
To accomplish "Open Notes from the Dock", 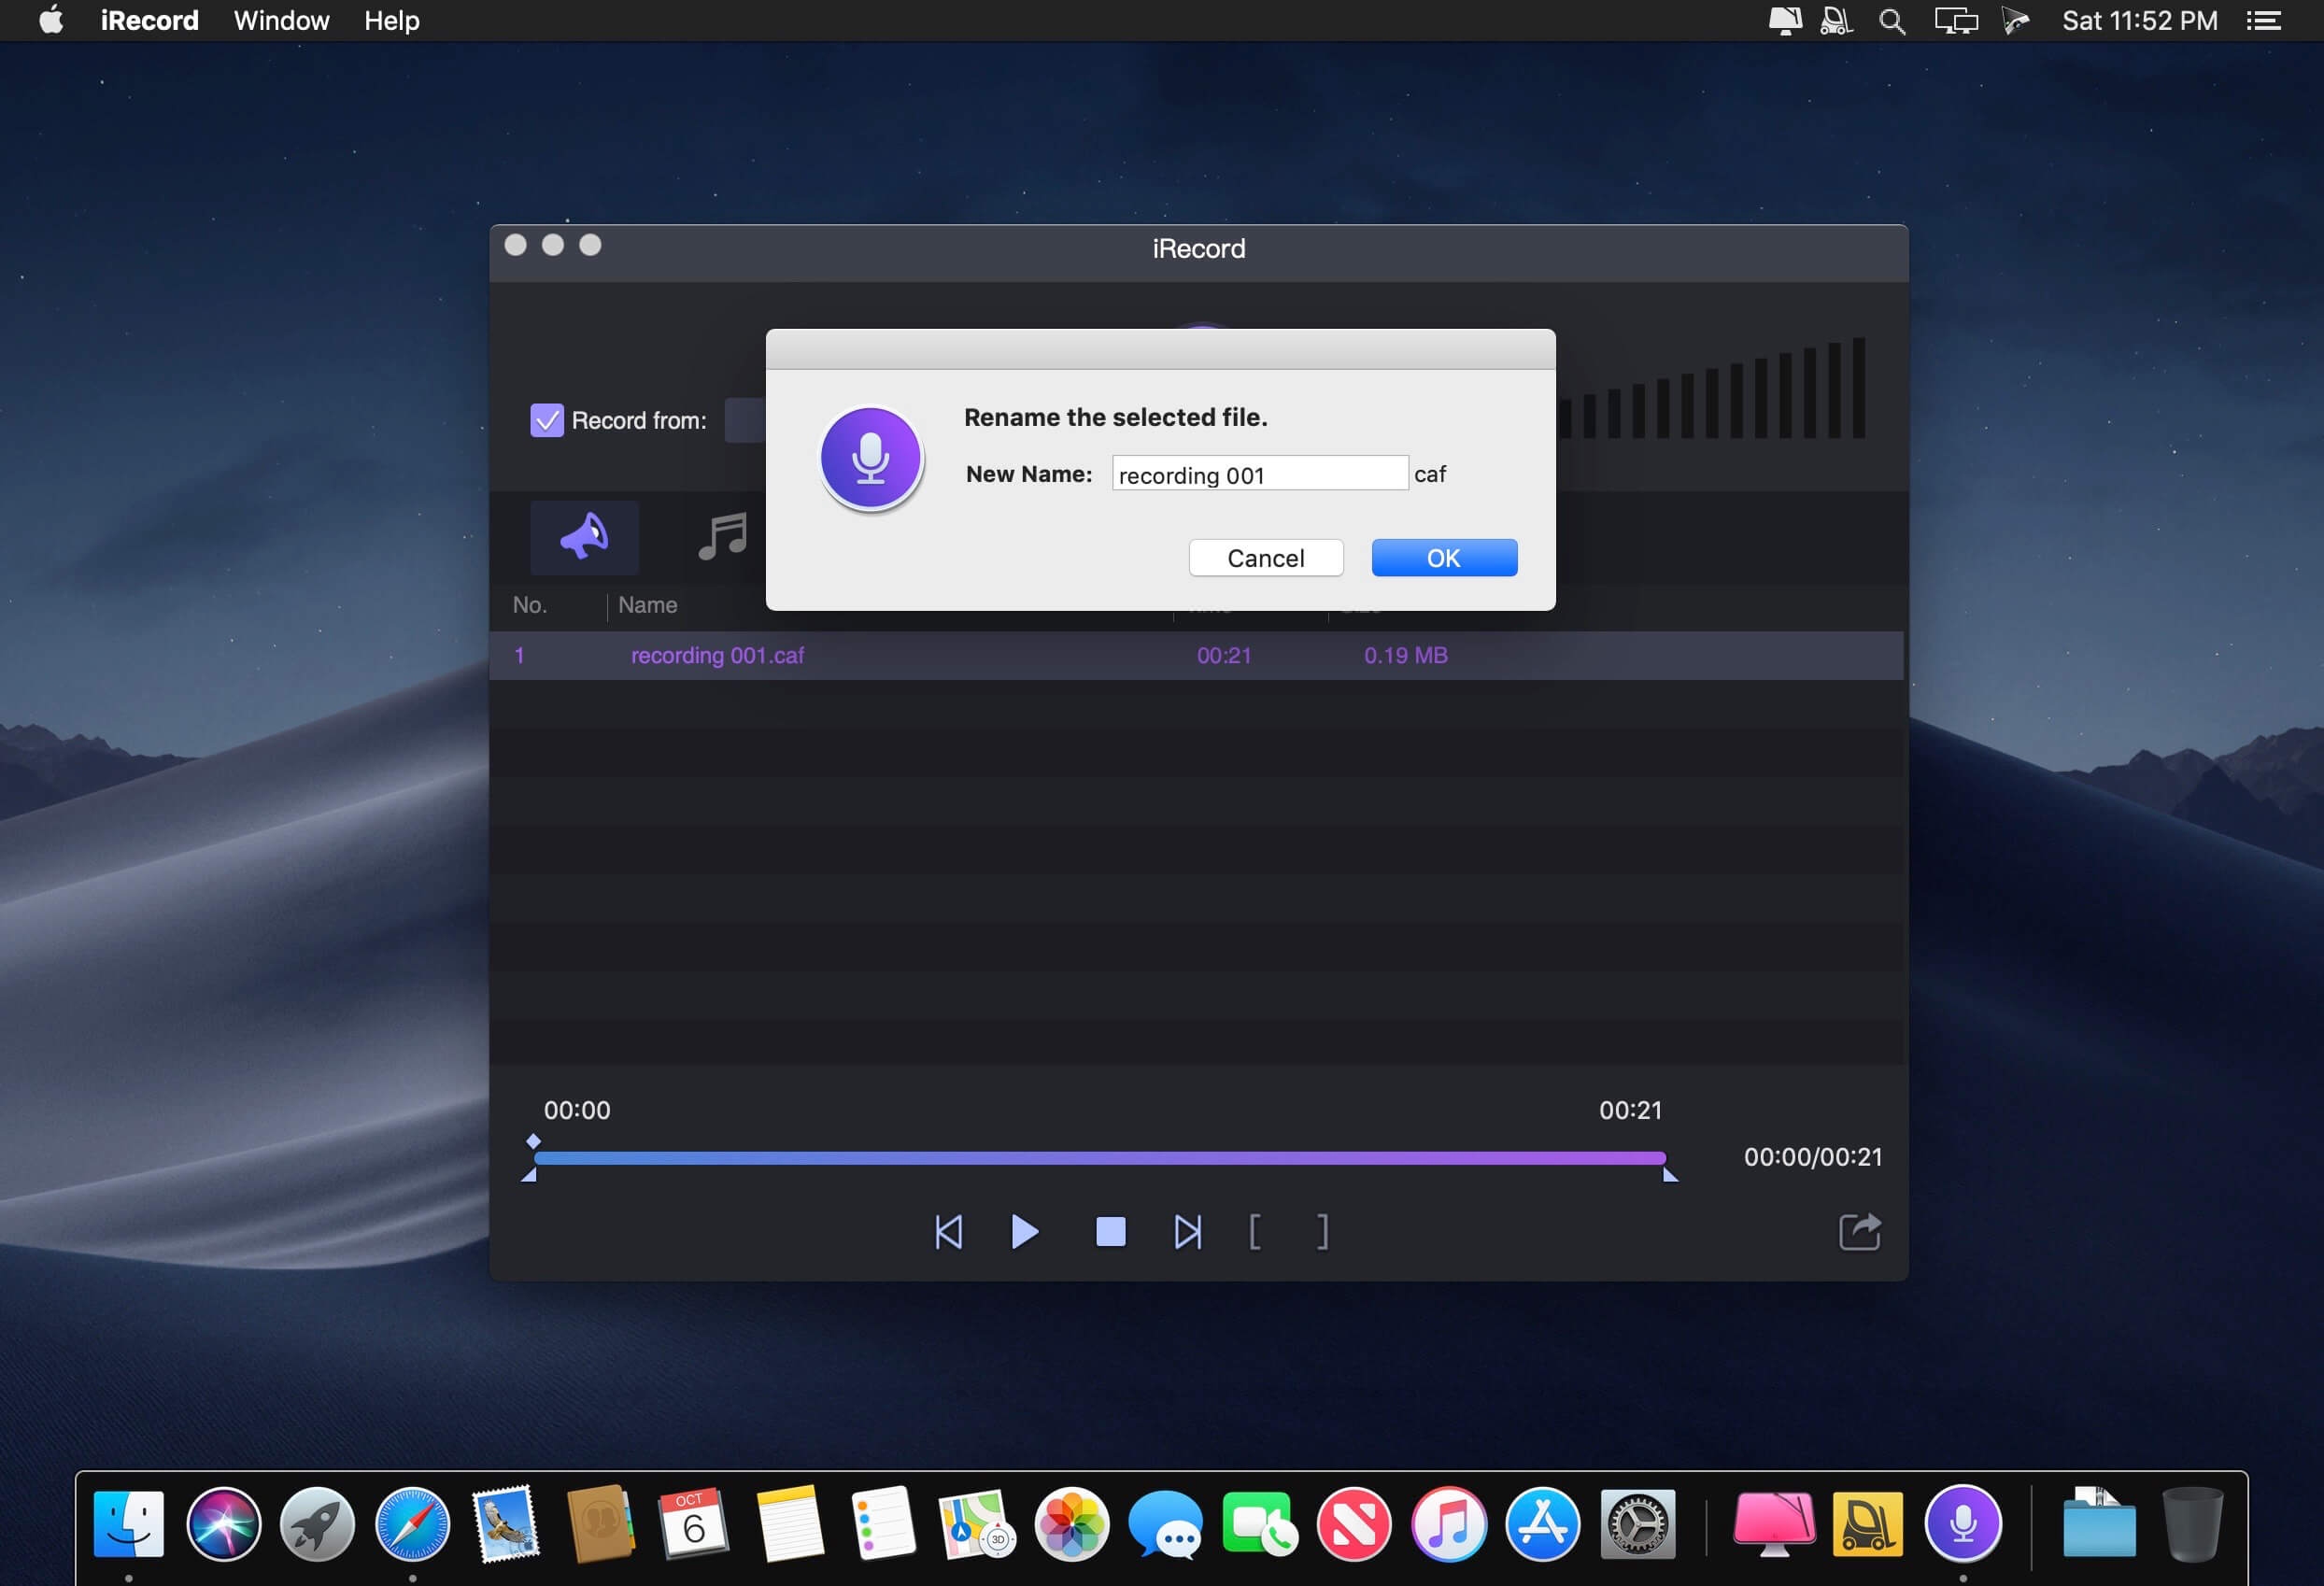I will point(789,1524).
